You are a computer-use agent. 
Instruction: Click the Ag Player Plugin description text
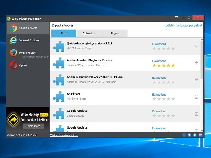click(76, 99)
